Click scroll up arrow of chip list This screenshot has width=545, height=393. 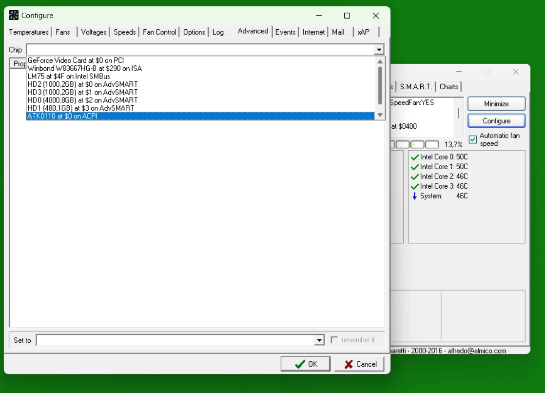(x=380, y=61)
